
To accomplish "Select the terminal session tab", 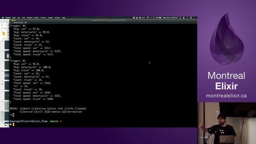I will point(18,23).
